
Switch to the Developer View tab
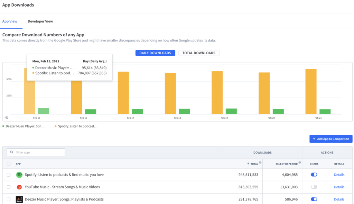(40, 21)
